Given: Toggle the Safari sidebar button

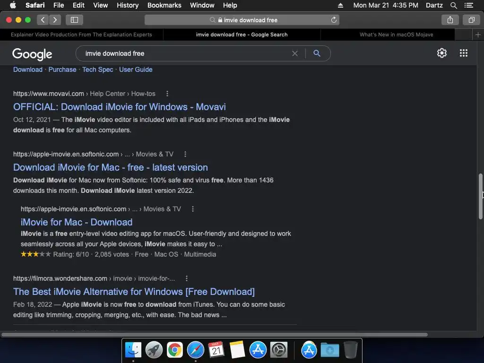Looking at the screenshot, I should [74, 20].
